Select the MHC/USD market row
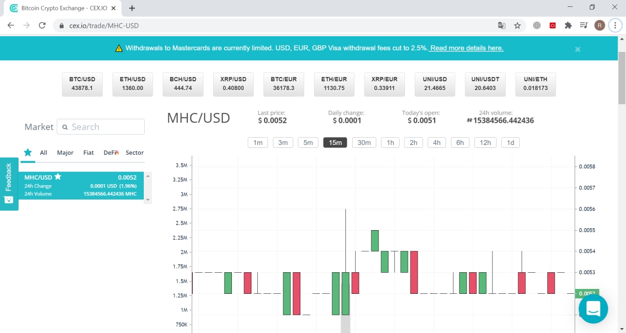 coord(82,186)
